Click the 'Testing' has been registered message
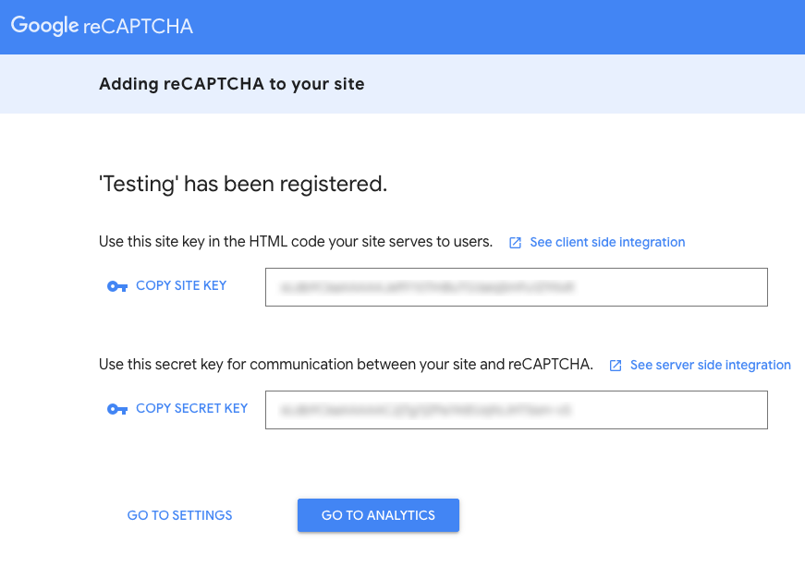805x566 pixels. click(242, 184)
